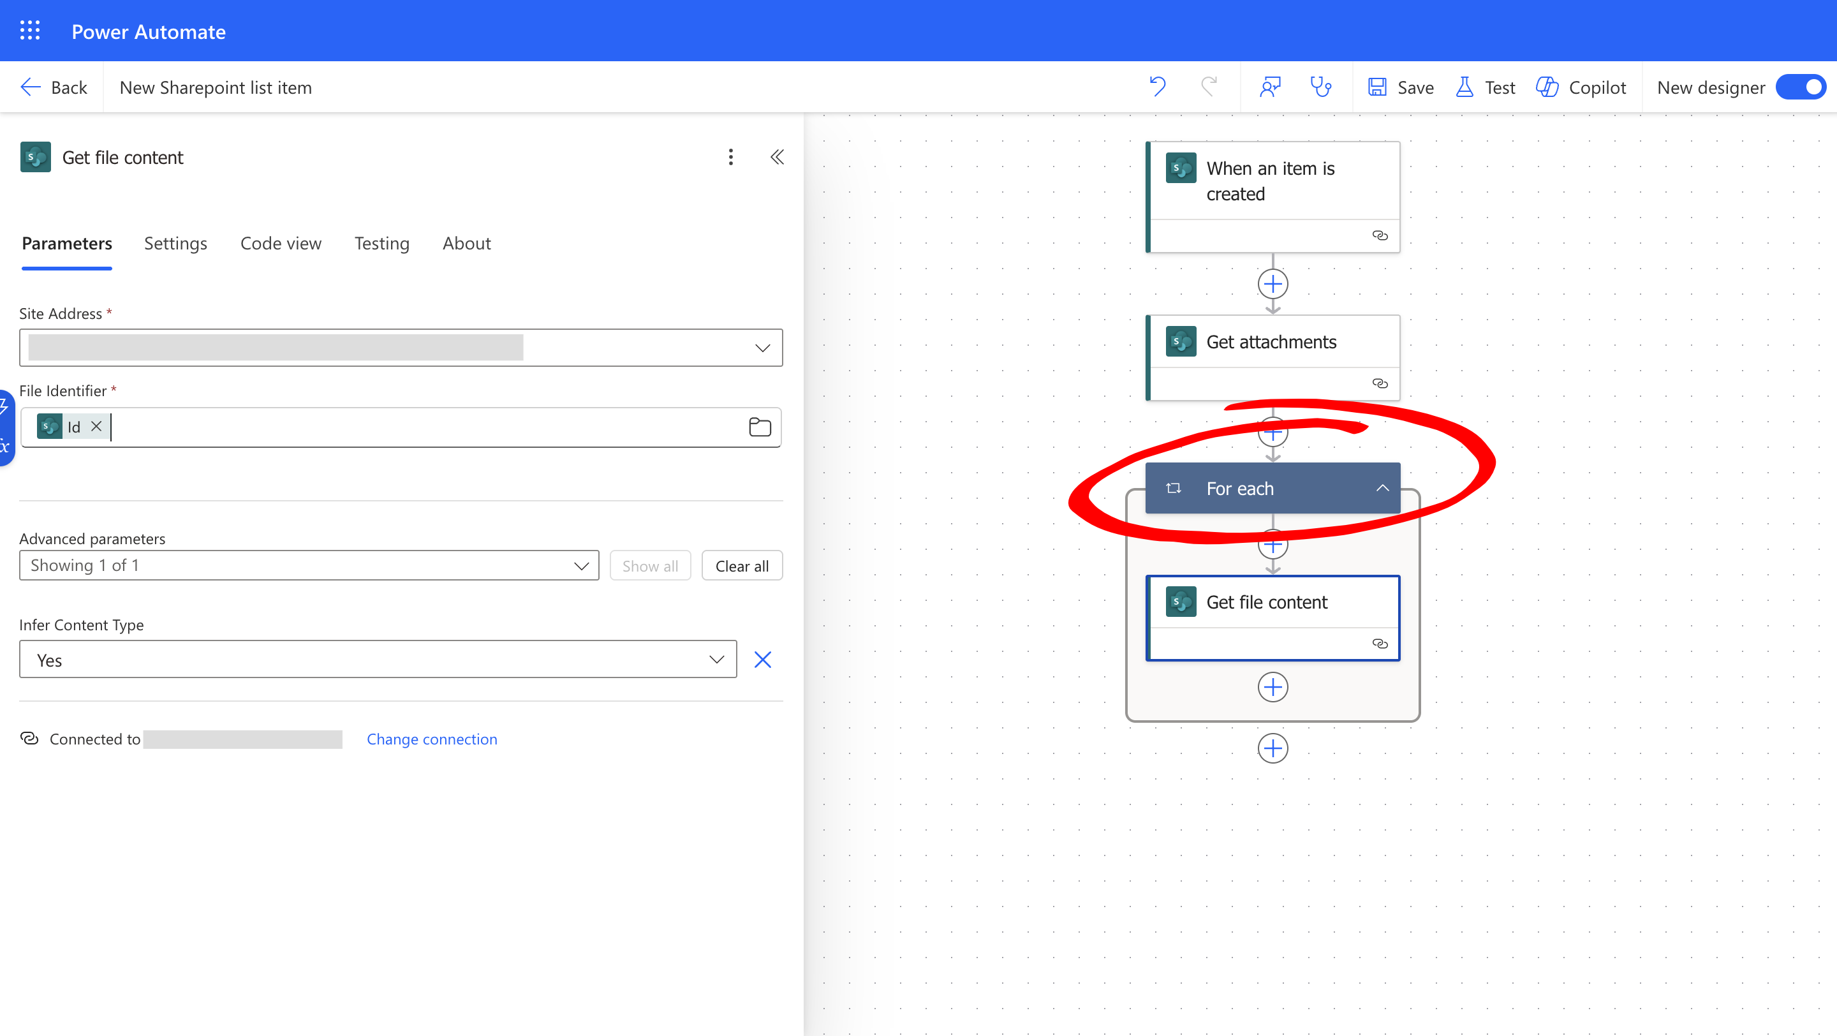Switch to the Settings tab
Screen dimensions: 1837x1036
pyautogui.click(x=175, y=244)
